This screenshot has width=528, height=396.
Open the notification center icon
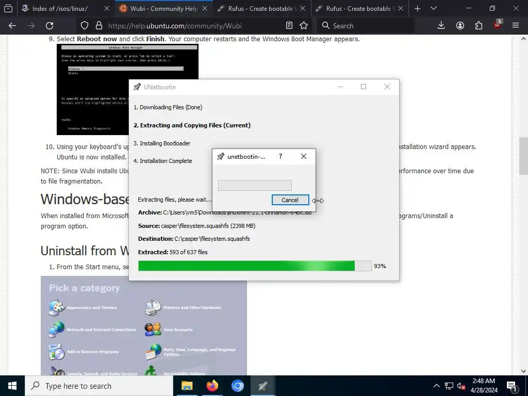click(x=512, y=386)
